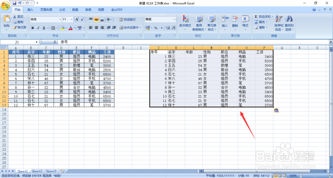Apply fill color bucket icon
333x178 pixels.
63,28
